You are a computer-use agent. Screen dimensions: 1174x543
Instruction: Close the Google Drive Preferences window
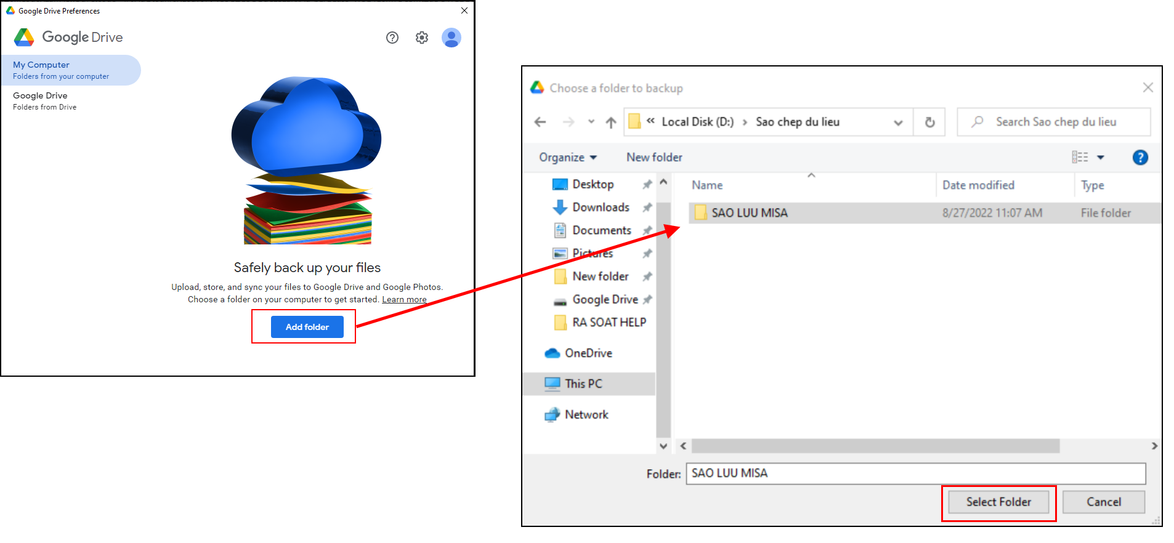click(464, 10)
